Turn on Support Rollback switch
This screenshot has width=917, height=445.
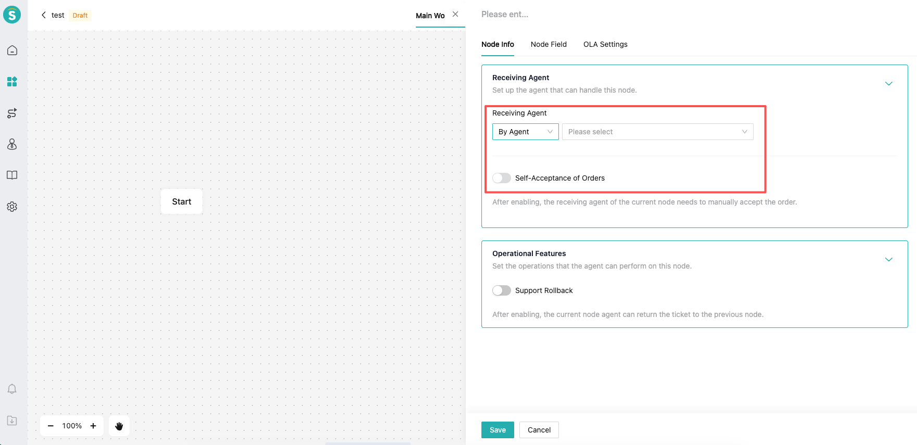point(502,290)
